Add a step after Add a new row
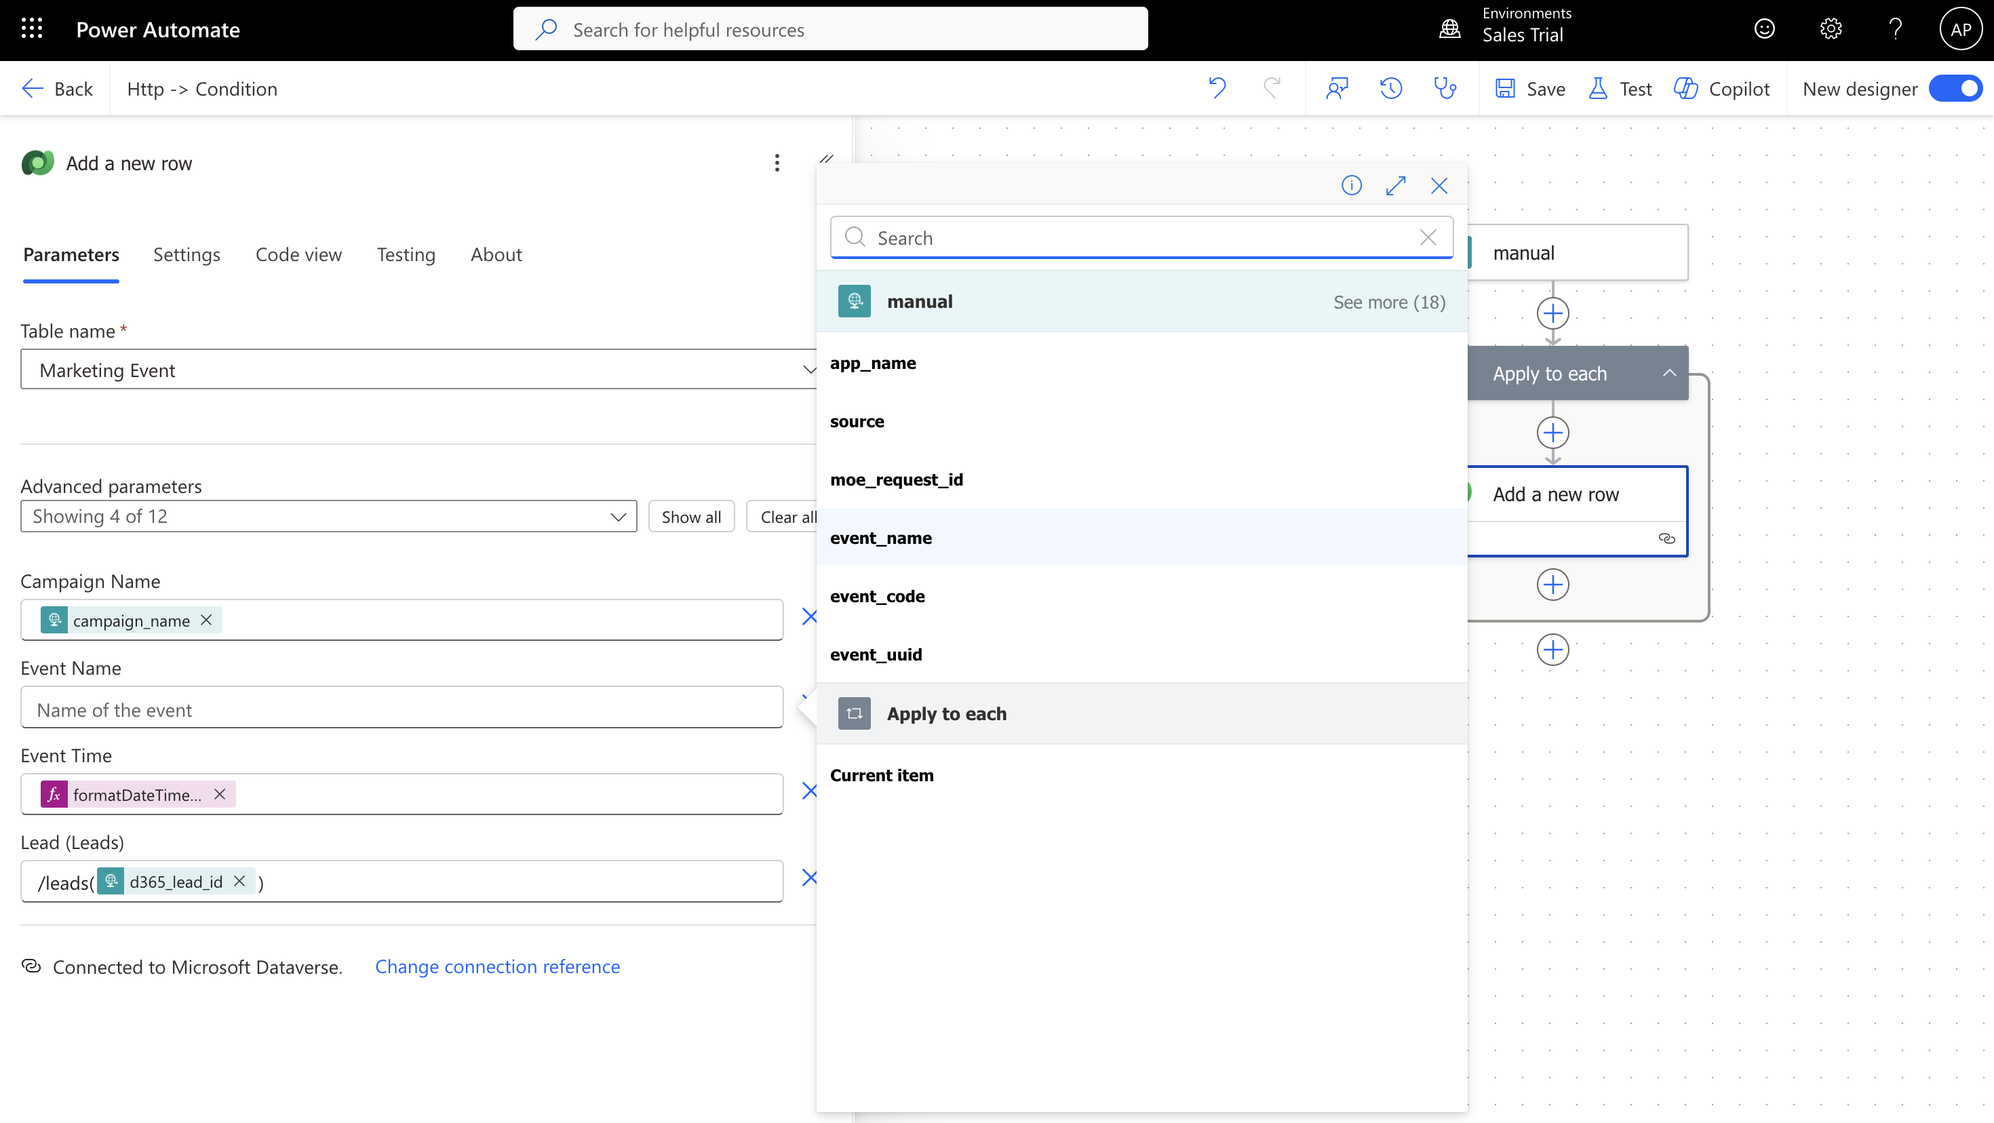1994x1123 pixels. (1552, 585)
